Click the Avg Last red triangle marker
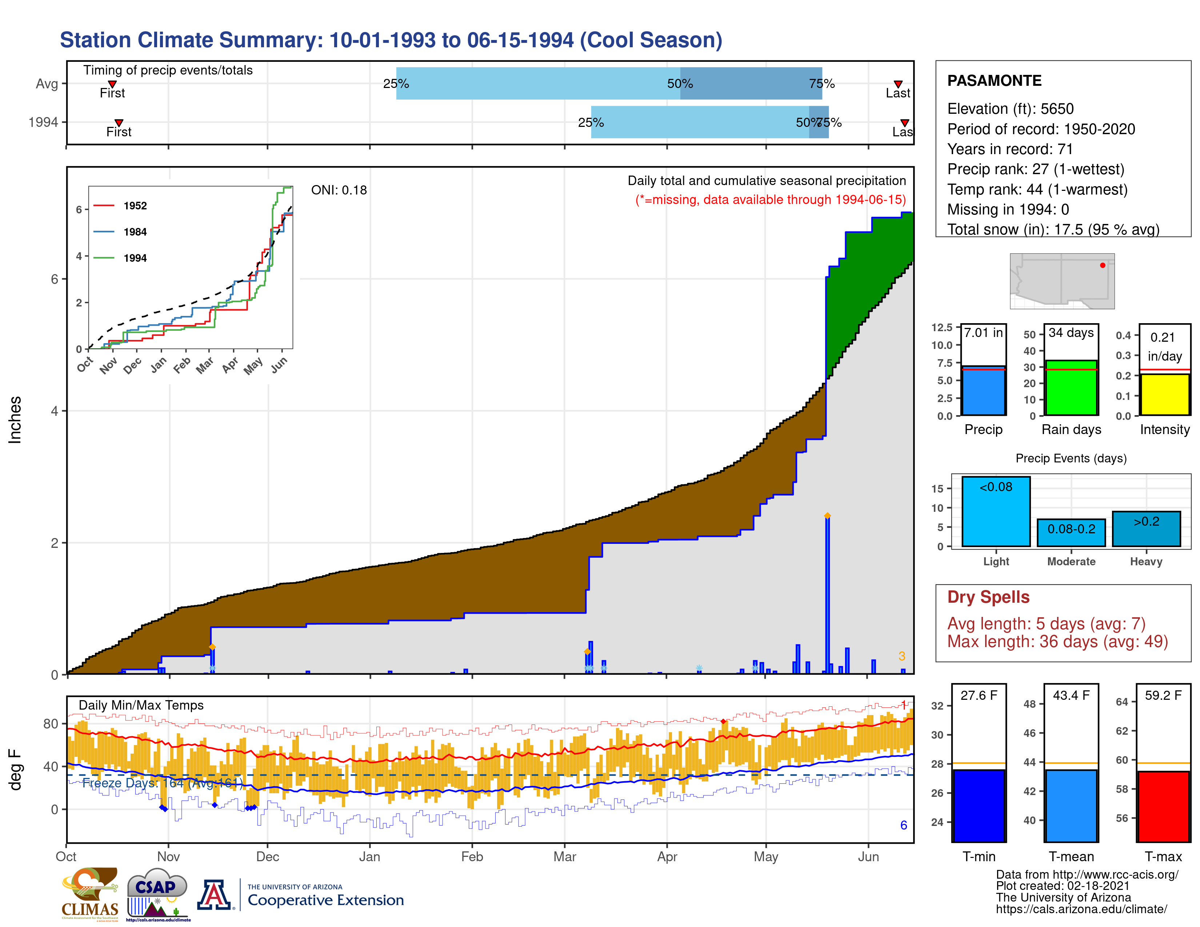Screen dimensions: 1200x927 tap(898, 84)
